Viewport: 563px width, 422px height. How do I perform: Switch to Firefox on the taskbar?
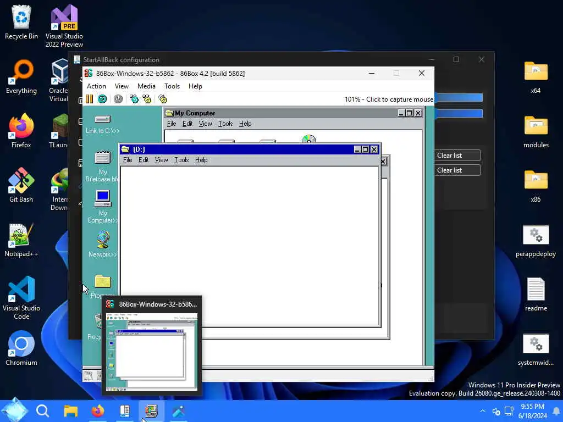click(x=98, y=410)
